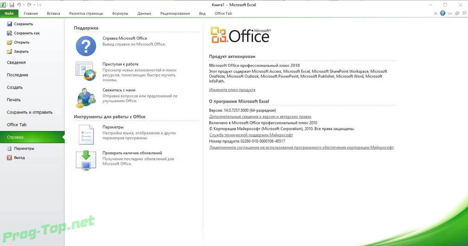Screen dimensions: 468x246
Task: Click the Продукт активирован heading
Action: point(232,56)
